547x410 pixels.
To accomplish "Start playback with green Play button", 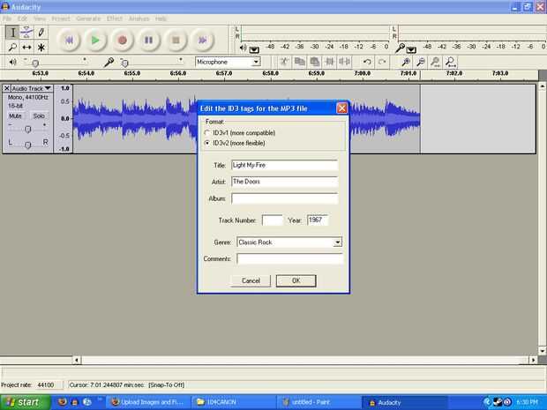I will click(x=95, y=40).
